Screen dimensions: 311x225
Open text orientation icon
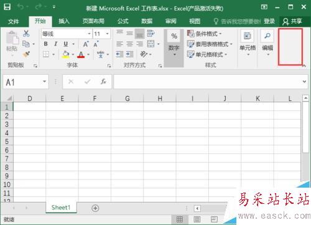[x=144, y=54]
